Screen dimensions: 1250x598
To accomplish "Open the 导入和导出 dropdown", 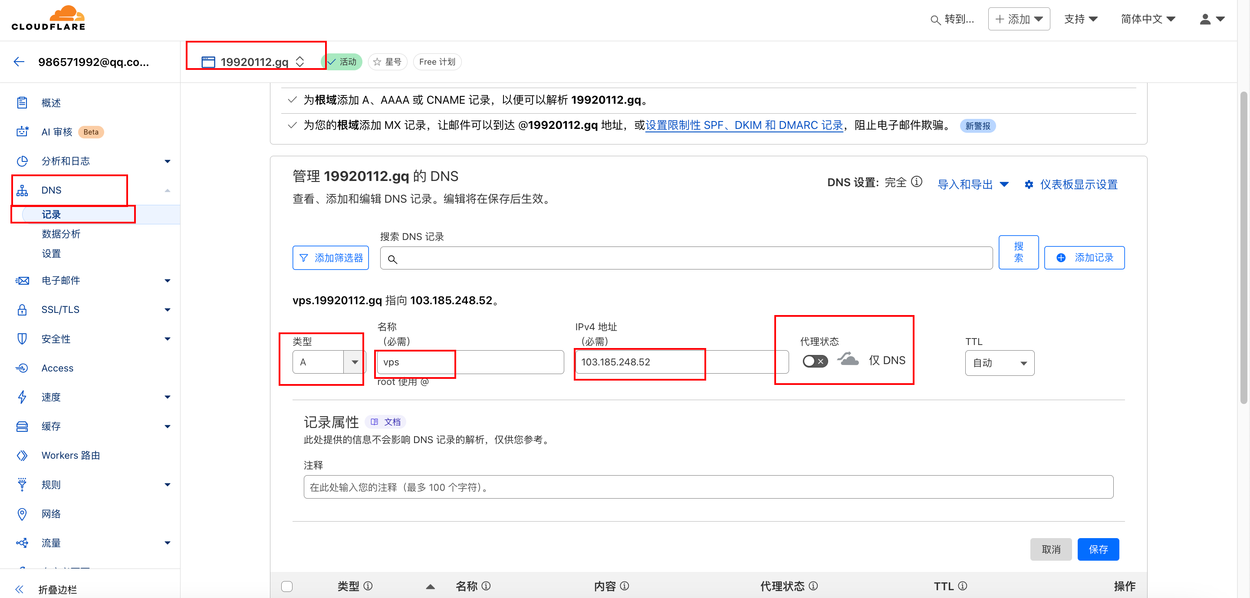I will click(x=973, y=185).
